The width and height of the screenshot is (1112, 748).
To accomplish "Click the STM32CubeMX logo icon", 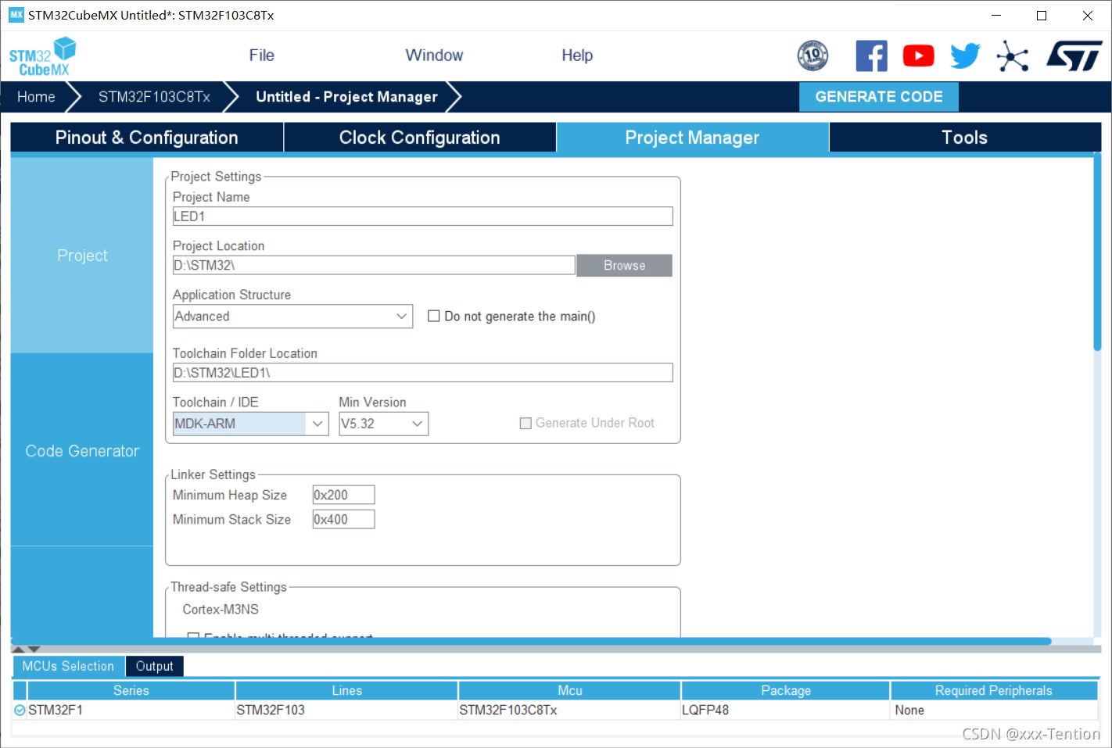I will (x=42, y=56).
